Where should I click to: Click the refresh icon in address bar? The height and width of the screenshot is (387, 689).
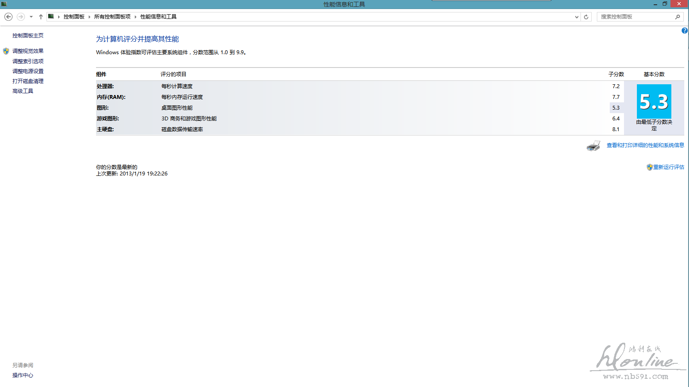586,17
